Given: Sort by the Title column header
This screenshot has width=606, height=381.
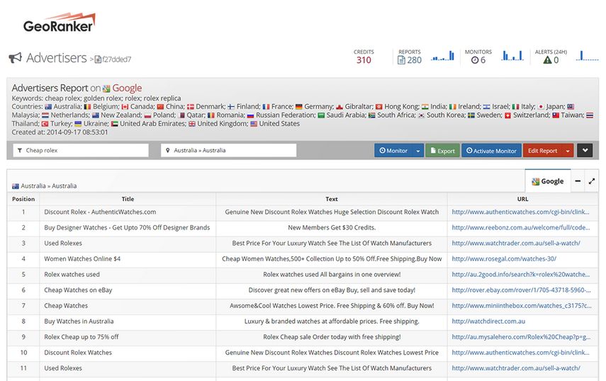Looking at the screenshot, I should 128,199.
